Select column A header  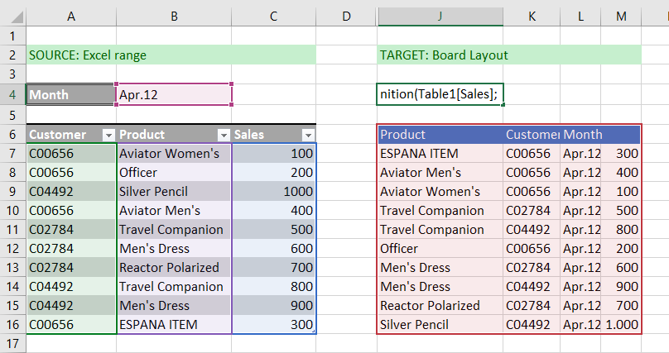pyautogui.click(x=71, y=17)
